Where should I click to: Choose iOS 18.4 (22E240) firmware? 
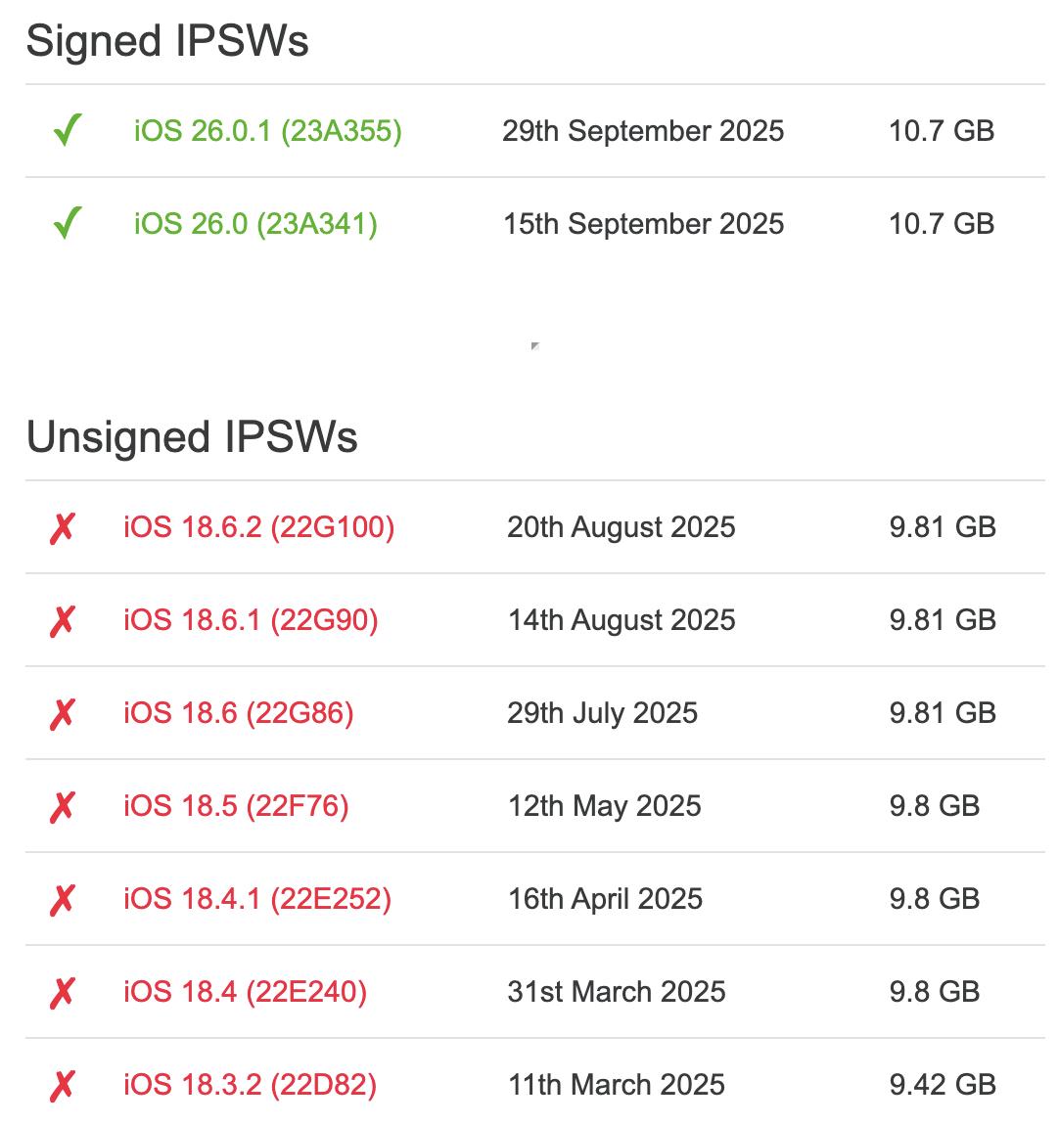coord(245,992)
